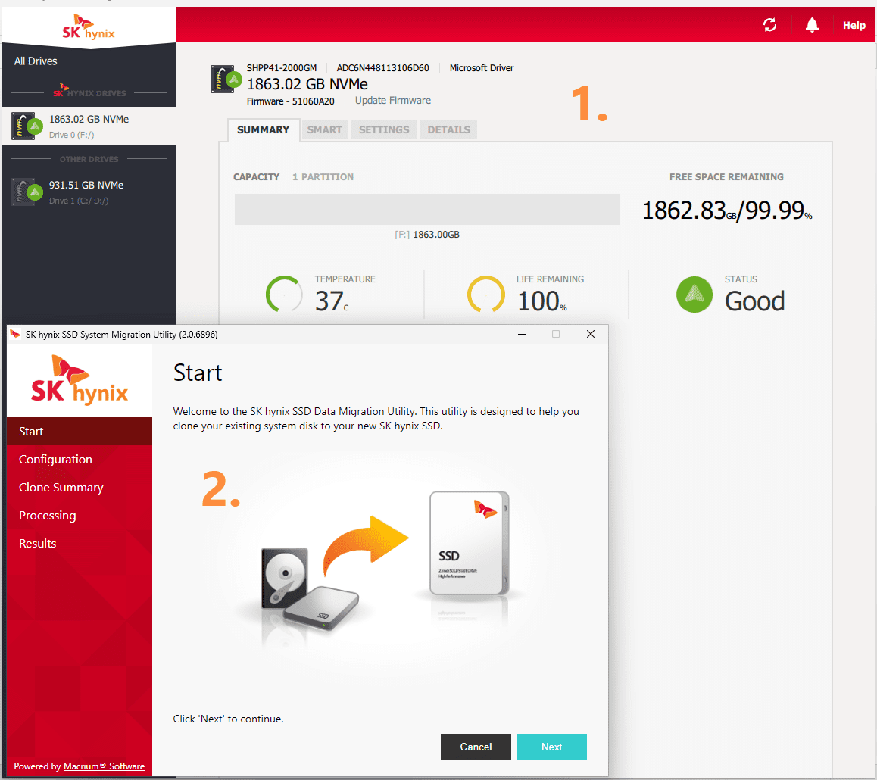Screen dimensions: 877x780
Task: Click SK hynix logo in Drive Manager sidebar
Action: coord(89,27)
